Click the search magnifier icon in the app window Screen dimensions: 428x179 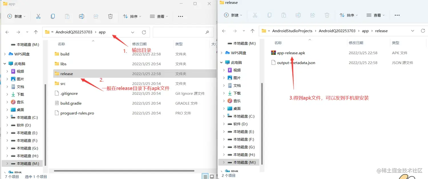(207, 32)
